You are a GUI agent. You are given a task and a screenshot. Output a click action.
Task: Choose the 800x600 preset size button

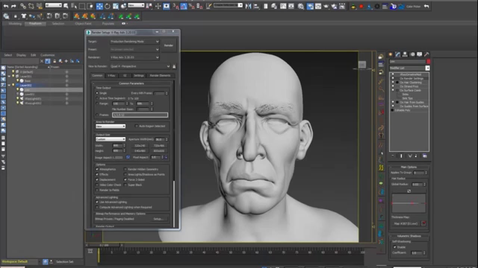click(159, 151)
